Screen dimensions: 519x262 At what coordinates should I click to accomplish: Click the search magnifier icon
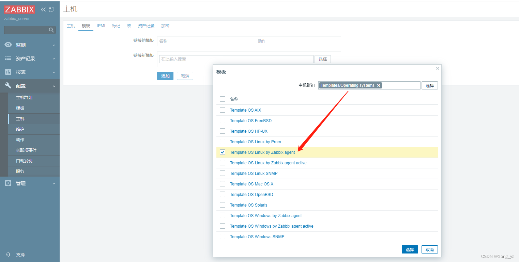point(51,30)
